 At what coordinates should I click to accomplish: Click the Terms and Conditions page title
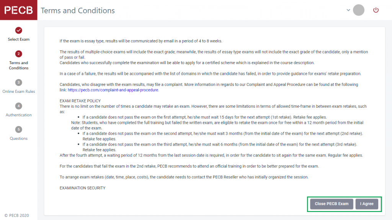click(78, 11)
